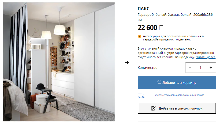Click the basket icon in cart button
Image resolution: width=219 pixels, height=128 pixels.
(x=159, y=82)
